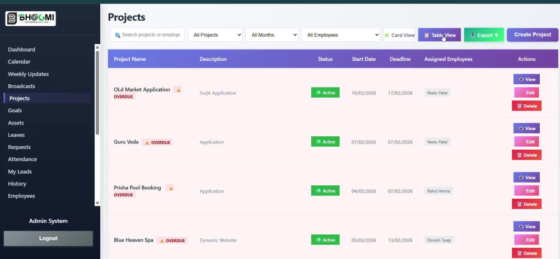Image resolution: width=560 pixels, height=259 pixels.
Task: Click the OVERDUE badge beside Blue Heaven Spa
Action: point(172,241)
